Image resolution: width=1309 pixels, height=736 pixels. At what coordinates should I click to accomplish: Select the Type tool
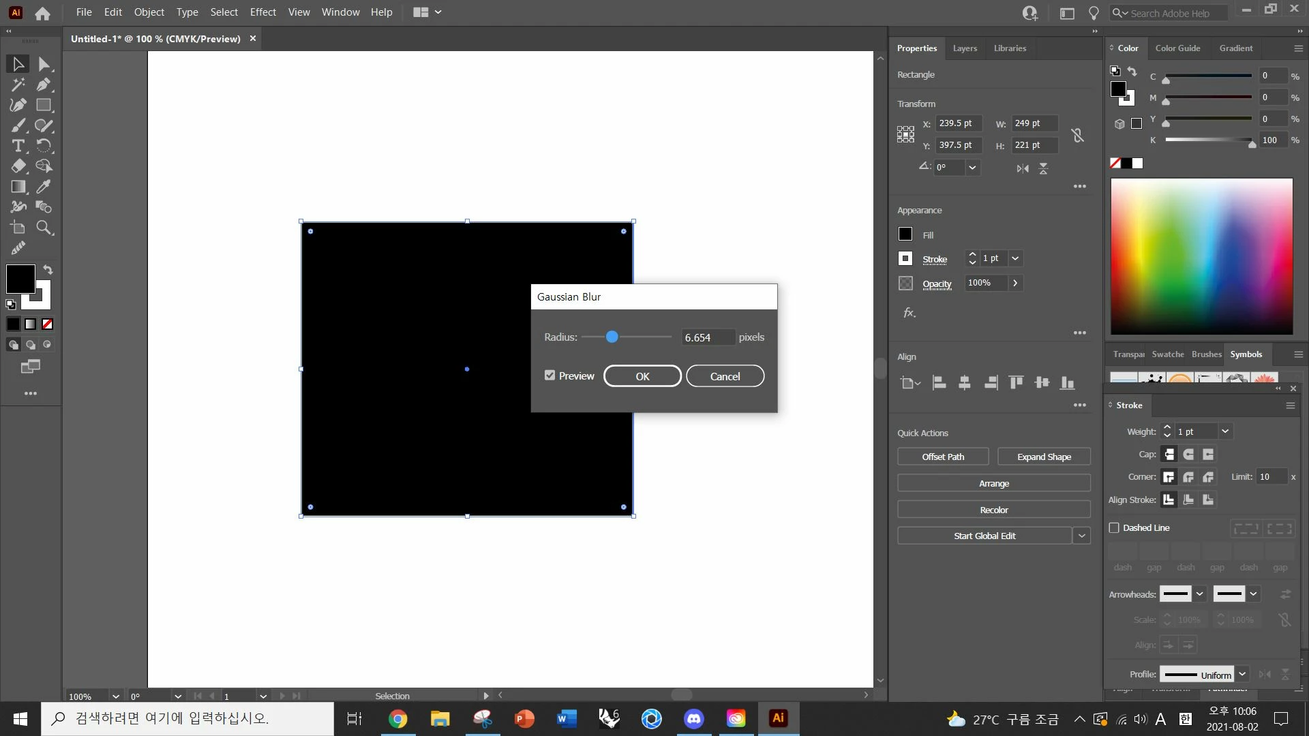(18, 146)
